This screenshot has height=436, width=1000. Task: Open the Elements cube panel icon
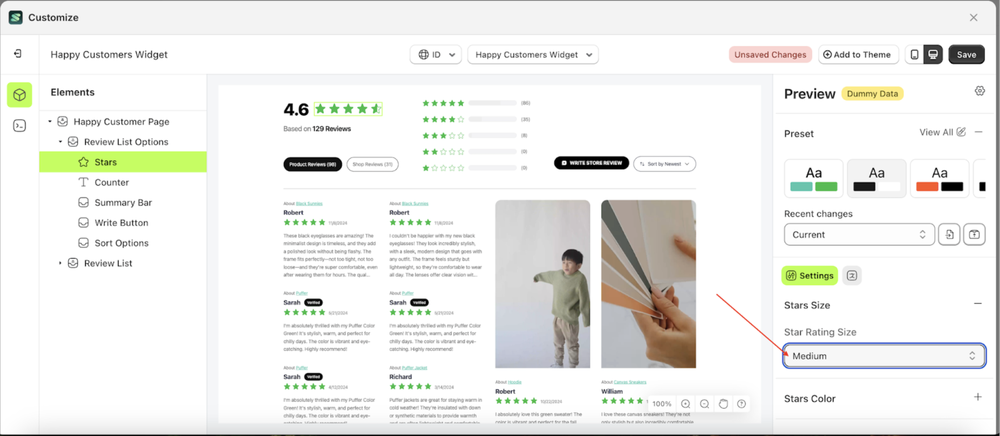coord(19,95)
